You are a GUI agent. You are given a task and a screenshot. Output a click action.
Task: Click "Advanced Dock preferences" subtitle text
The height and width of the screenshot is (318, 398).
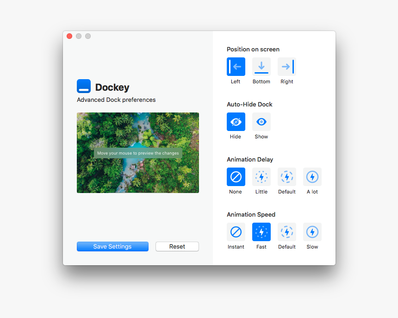coord(116,100)
